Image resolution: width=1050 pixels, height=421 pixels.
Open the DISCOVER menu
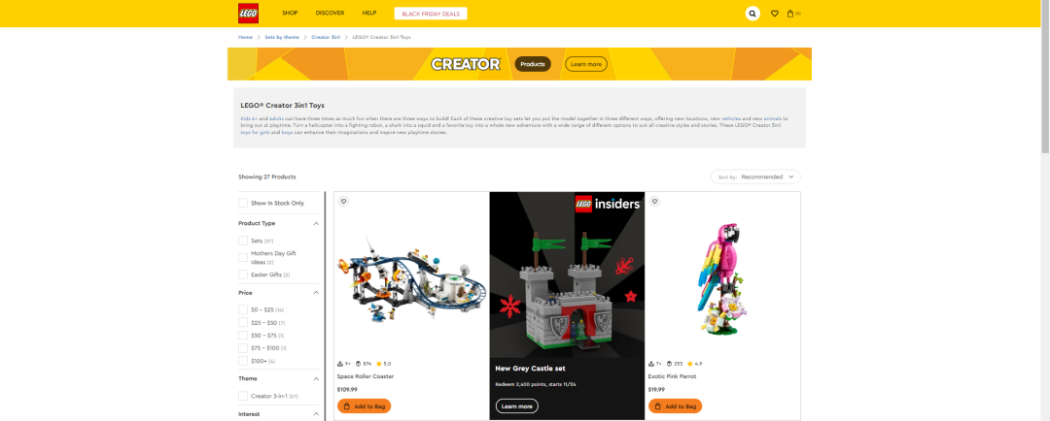[x=330, y=14]
